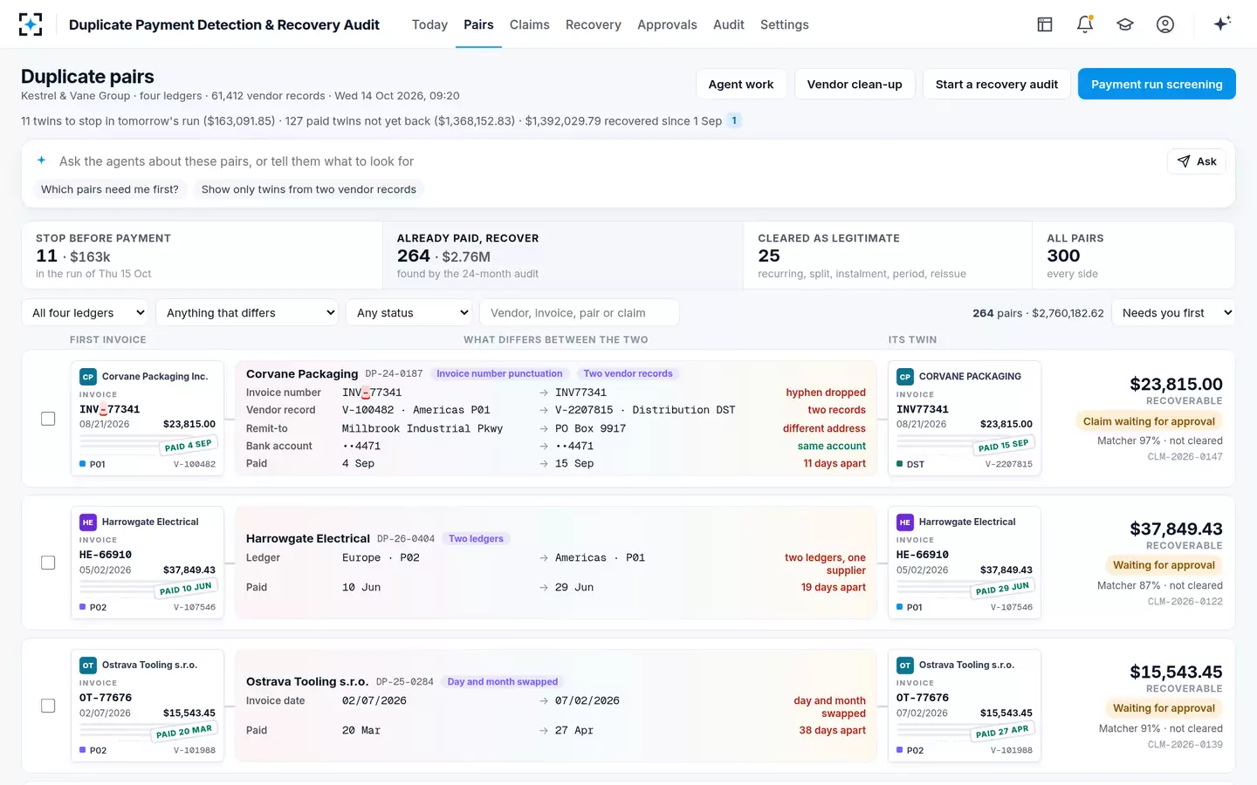The width and height of the screenshot is (1257, 785).
Task: Open the user account icon
Action: pos(1165,24)
